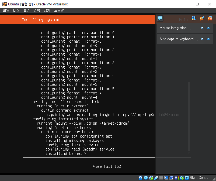Click the status bar resize grip
216x181 pixels.
pyautogui.click(x=214, y=179)
